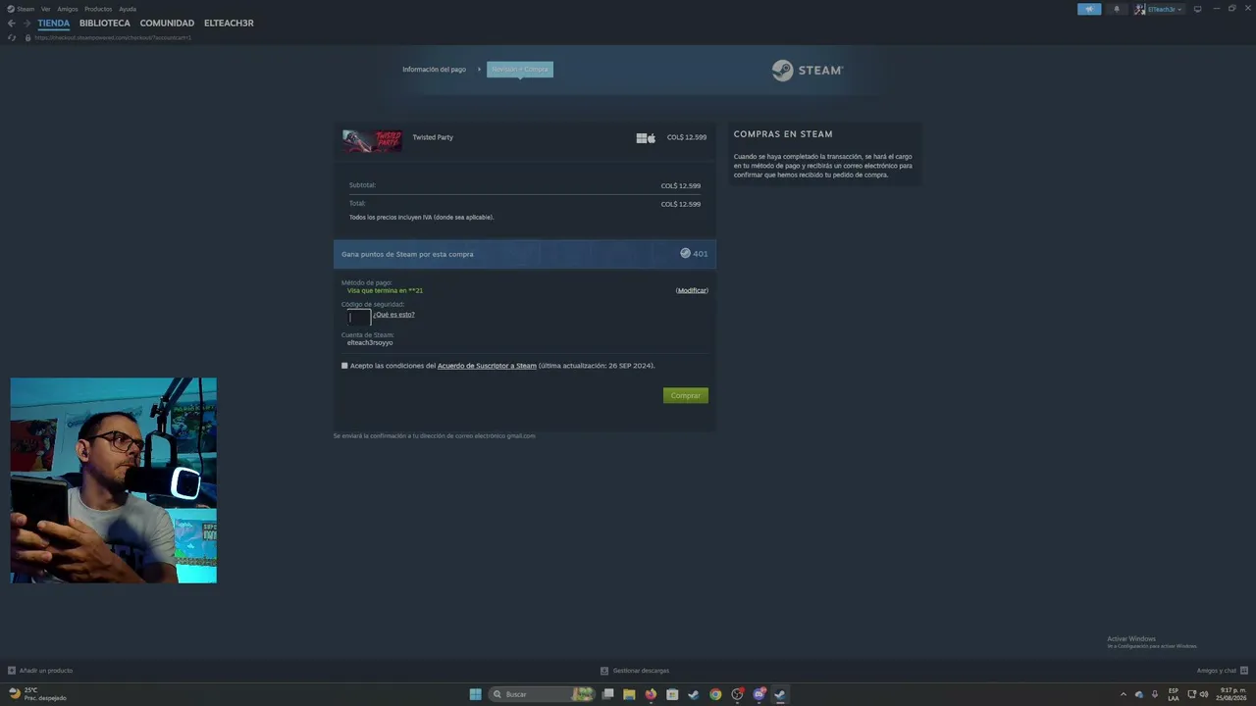Click the first Steam icon on the taskbar
1256x706 pixels.
pyautogui.click(x=694, y=694)
